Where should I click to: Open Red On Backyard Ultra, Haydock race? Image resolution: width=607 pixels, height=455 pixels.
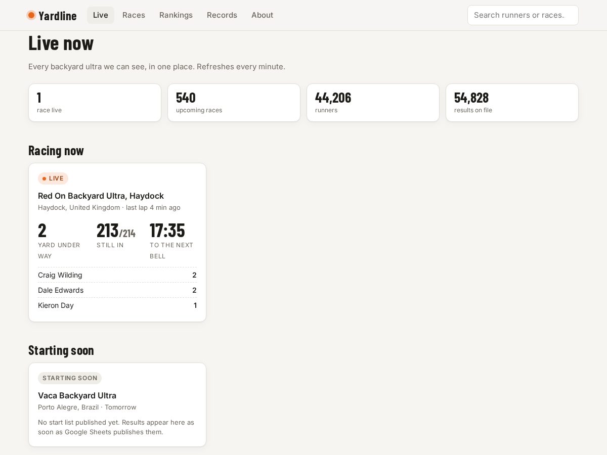click(x=101, y=196)
